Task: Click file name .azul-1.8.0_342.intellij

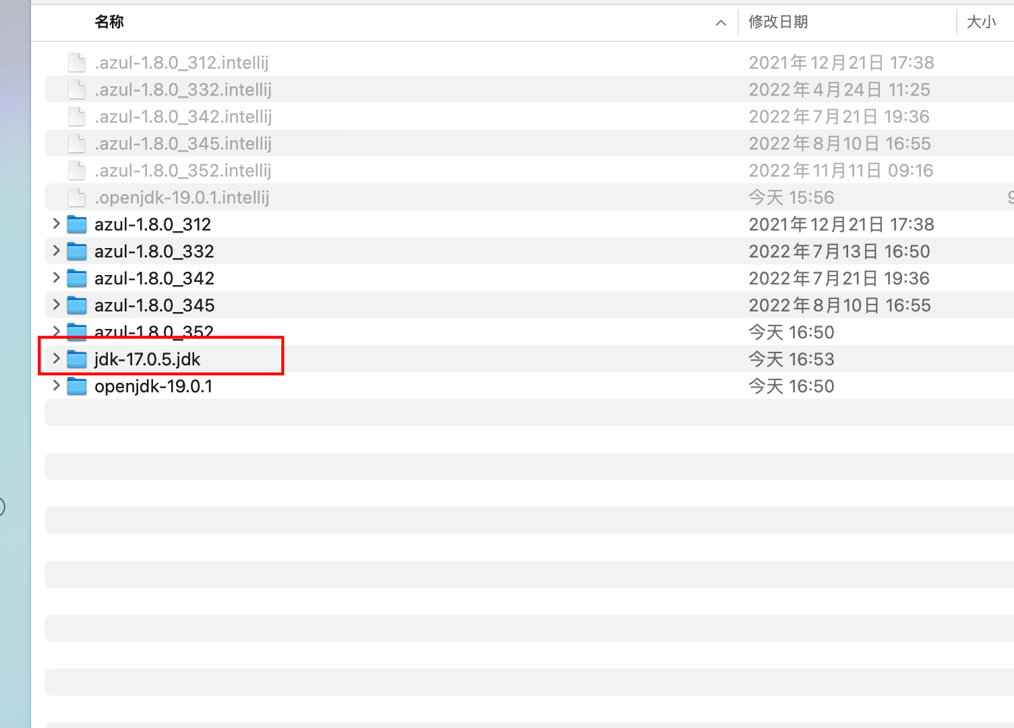Action: pyautogui.click(x=183, y=117)
